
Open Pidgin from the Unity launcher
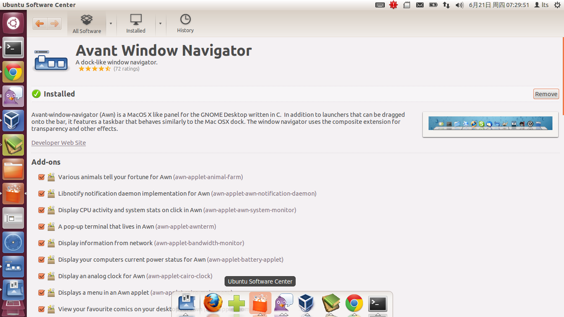[x=13, y=97]
